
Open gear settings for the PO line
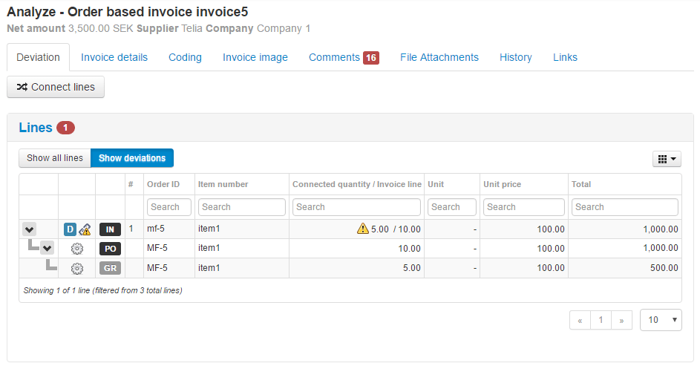pyautogui.click(x=77, y=249)
